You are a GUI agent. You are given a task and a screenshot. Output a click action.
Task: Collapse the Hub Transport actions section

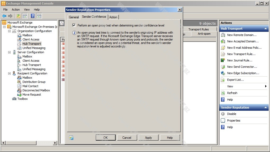pos(265,29)
